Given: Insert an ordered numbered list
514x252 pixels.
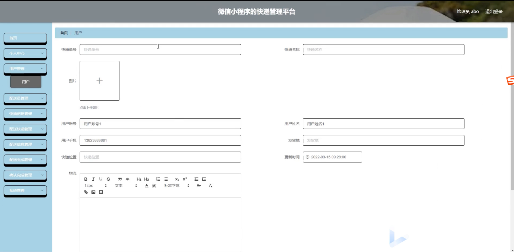Looking at the screenshot, I should (158, 179).
